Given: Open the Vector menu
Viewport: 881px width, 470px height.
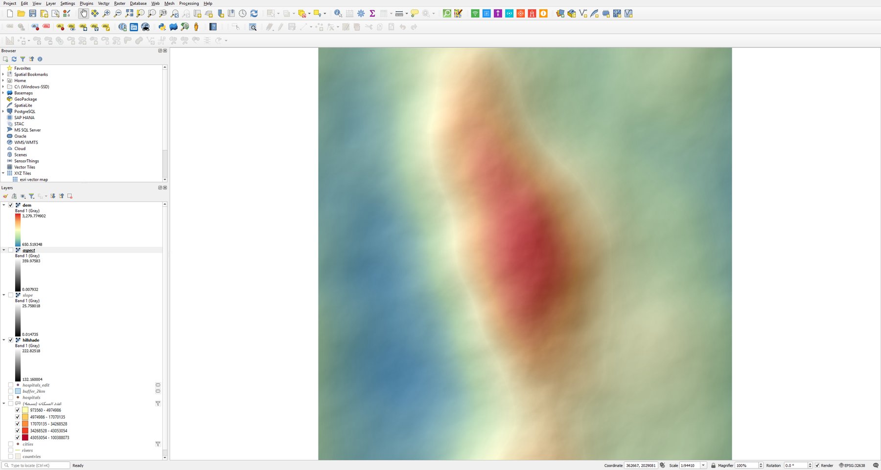Looking at the screenshot, I should click(x=104, y=3).
